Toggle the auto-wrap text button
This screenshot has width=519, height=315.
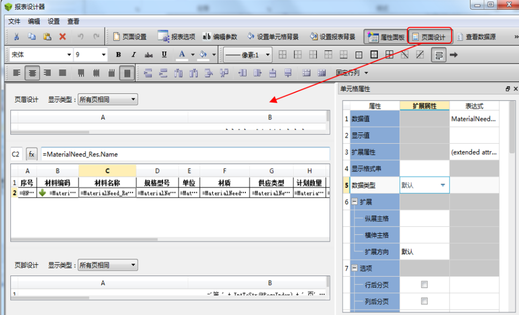pyautogui.click(x=439, y=55)
